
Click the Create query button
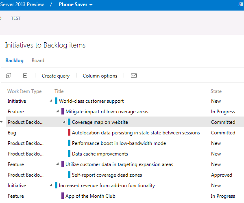click(x=56, y=76)
